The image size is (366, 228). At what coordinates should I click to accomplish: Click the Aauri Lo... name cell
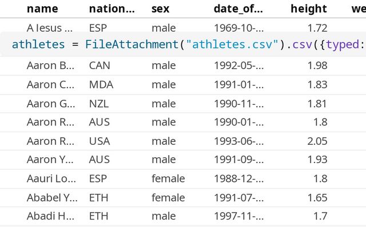point(50,179)
